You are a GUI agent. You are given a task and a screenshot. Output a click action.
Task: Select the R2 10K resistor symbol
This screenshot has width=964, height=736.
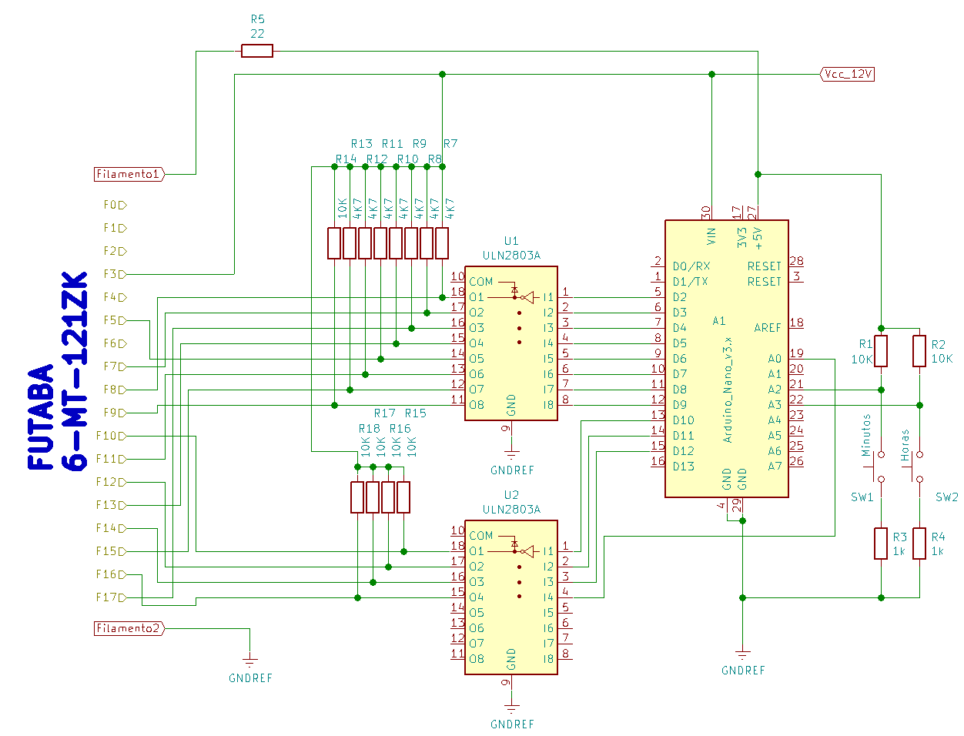(x=919, y=351)
